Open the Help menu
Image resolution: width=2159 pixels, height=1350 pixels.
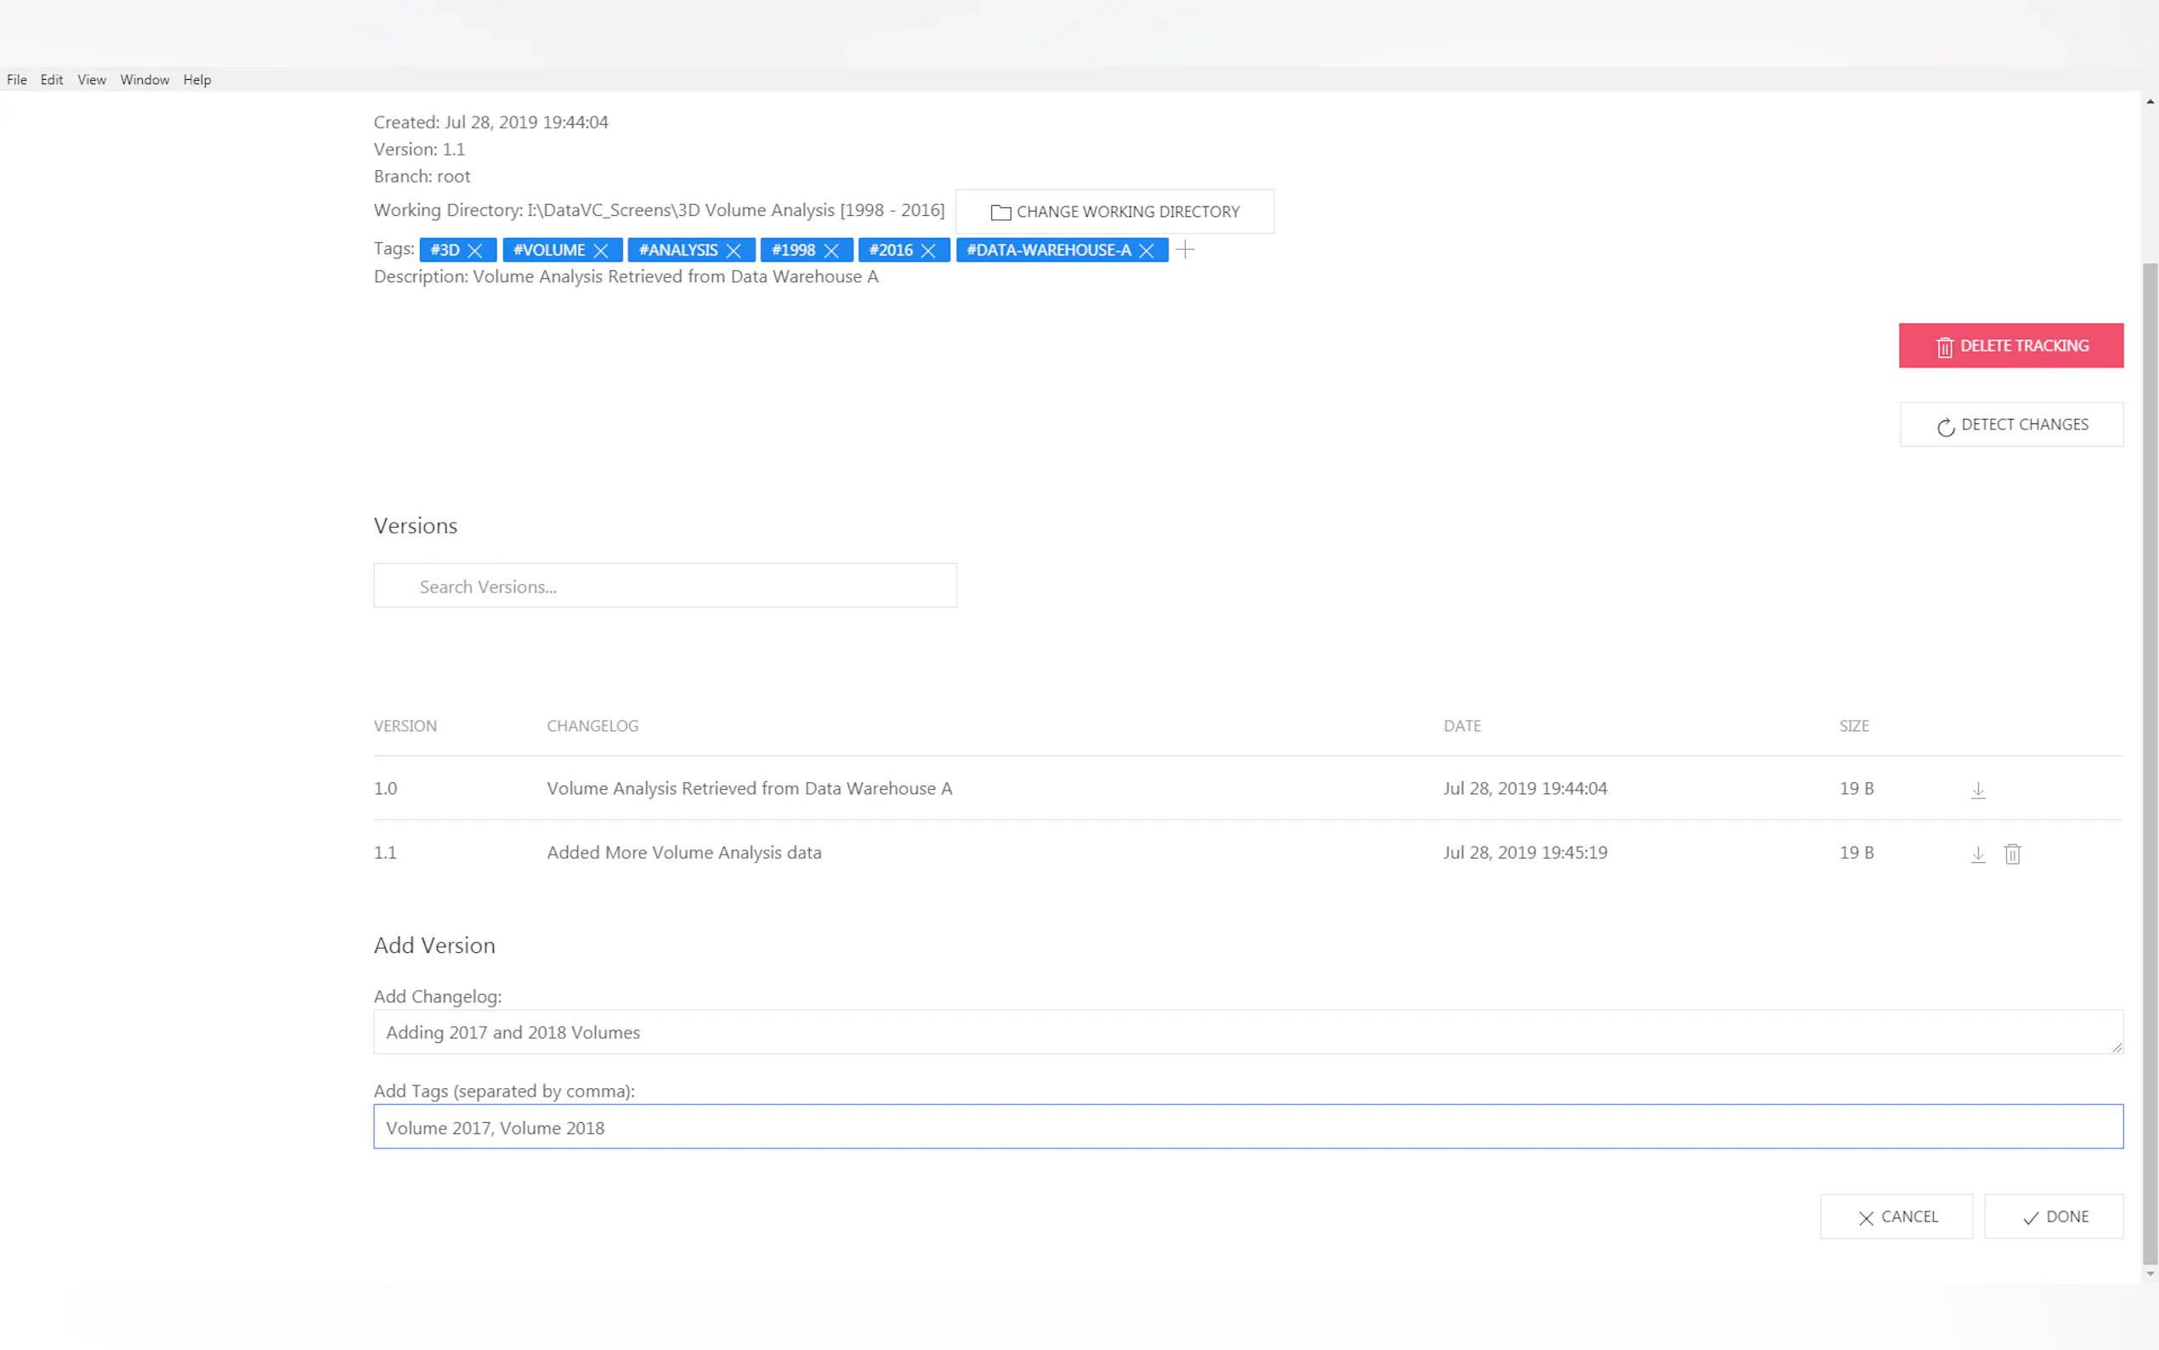click(197, 79)
